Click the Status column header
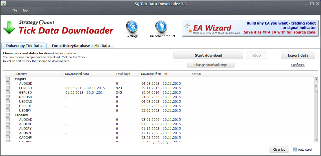Viewport: 321px width, 156px height. [252, 74]
